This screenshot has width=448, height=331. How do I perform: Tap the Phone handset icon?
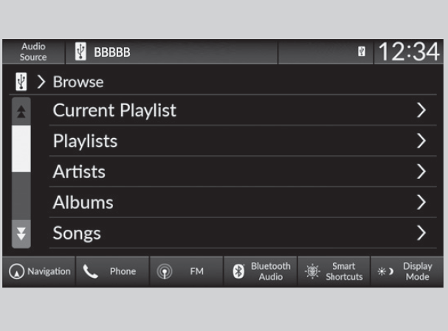[x=91, y=272]
